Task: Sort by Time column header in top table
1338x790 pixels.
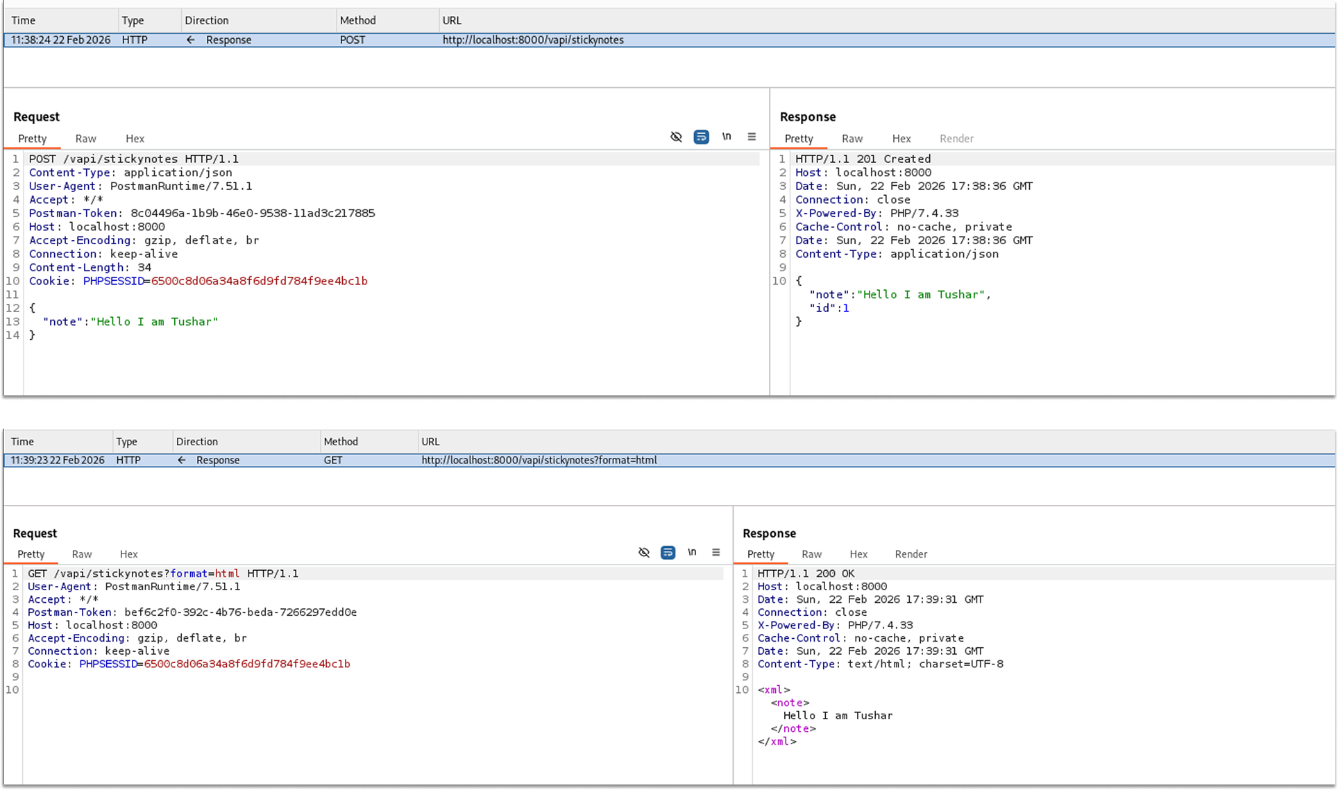Action: (23, 20)
